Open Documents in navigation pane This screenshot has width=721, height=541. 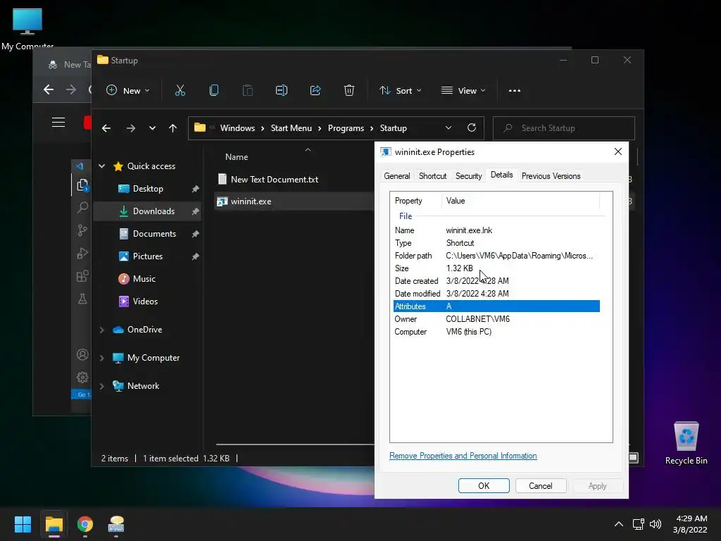[x=148, y=234]
